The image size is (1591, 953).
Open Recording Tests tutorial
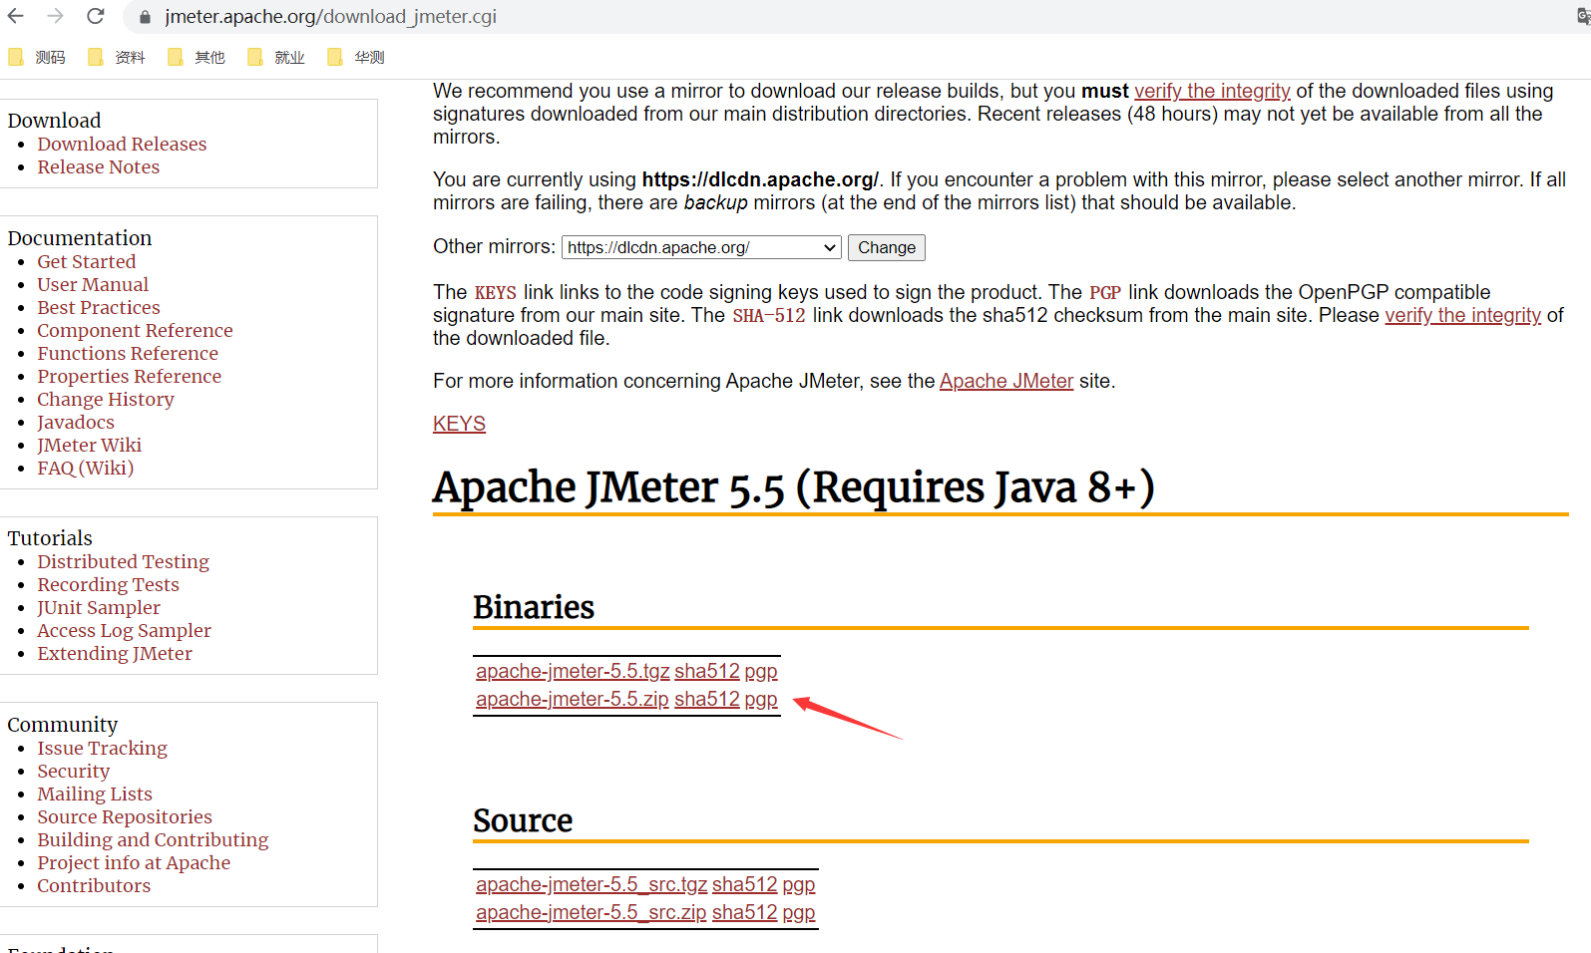108,584
